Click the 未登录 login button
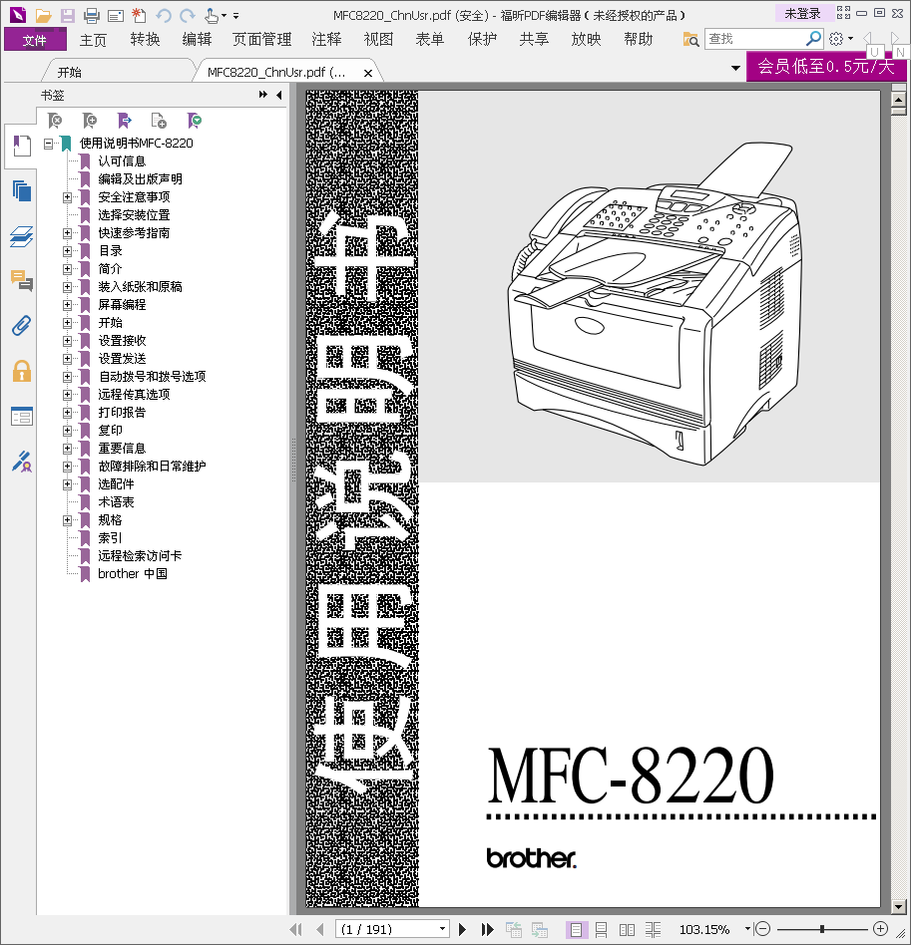Image resolution: width=911 pixels, height=945 pixels. (x=802, y=13)
